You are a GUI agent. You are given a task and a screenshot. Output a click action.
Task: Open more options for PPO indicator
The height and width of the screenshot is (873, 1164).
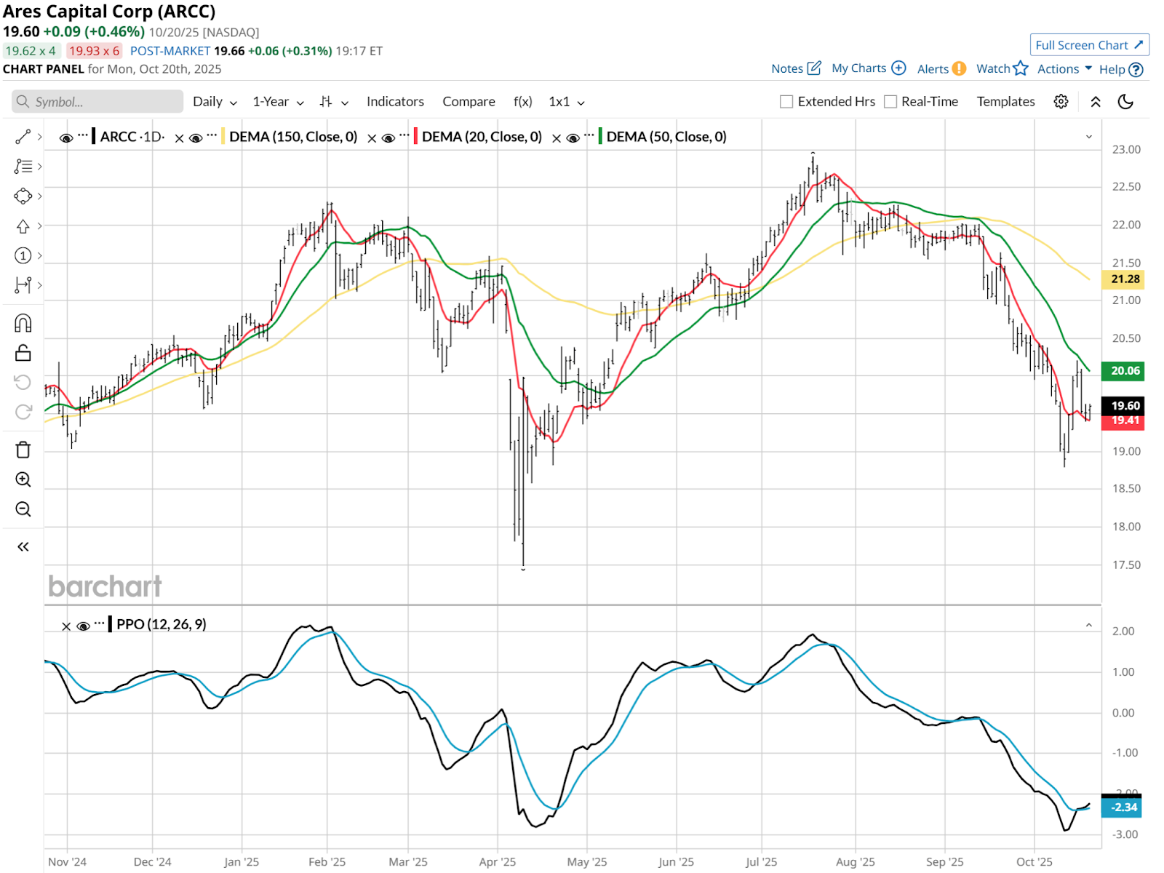click(x=100, y=623)
